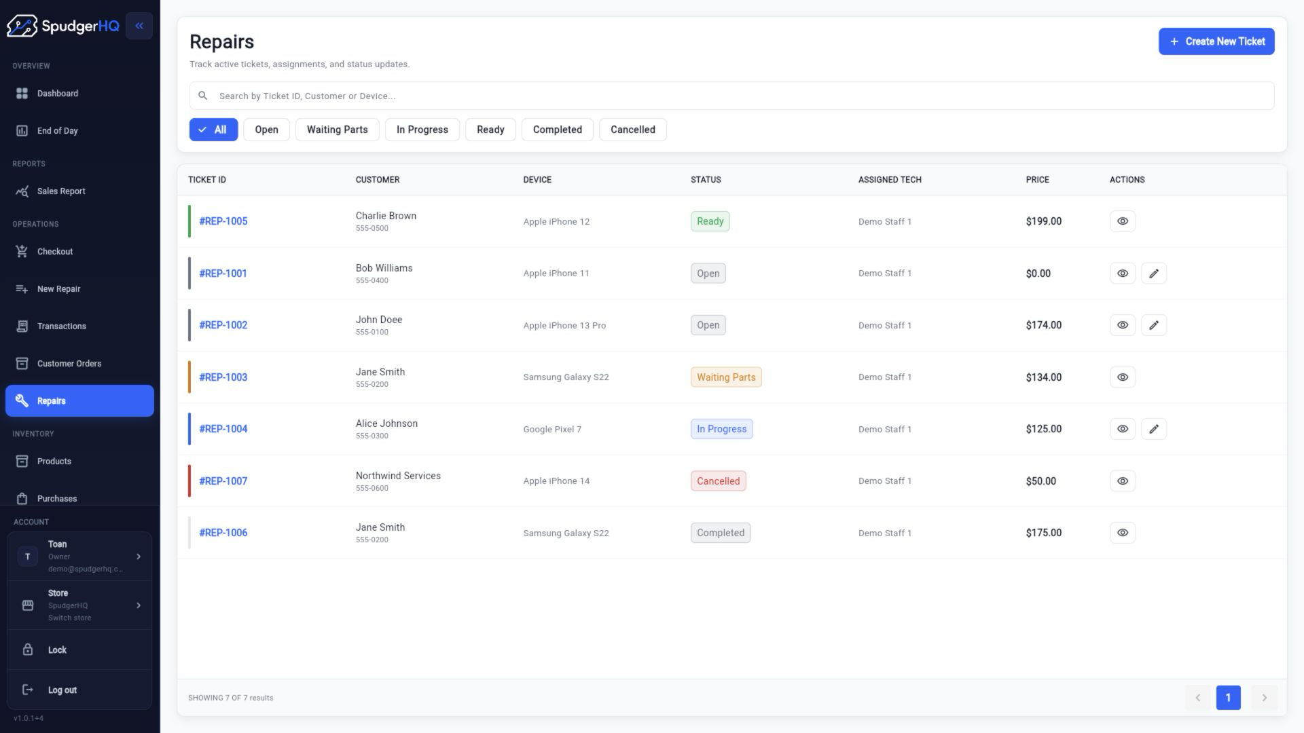View ticket REP-1003 with eye icon

coord(1122,377)
